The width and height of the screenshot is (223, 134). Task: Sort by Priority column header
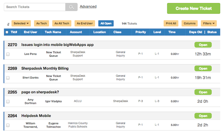coord(141,32)
